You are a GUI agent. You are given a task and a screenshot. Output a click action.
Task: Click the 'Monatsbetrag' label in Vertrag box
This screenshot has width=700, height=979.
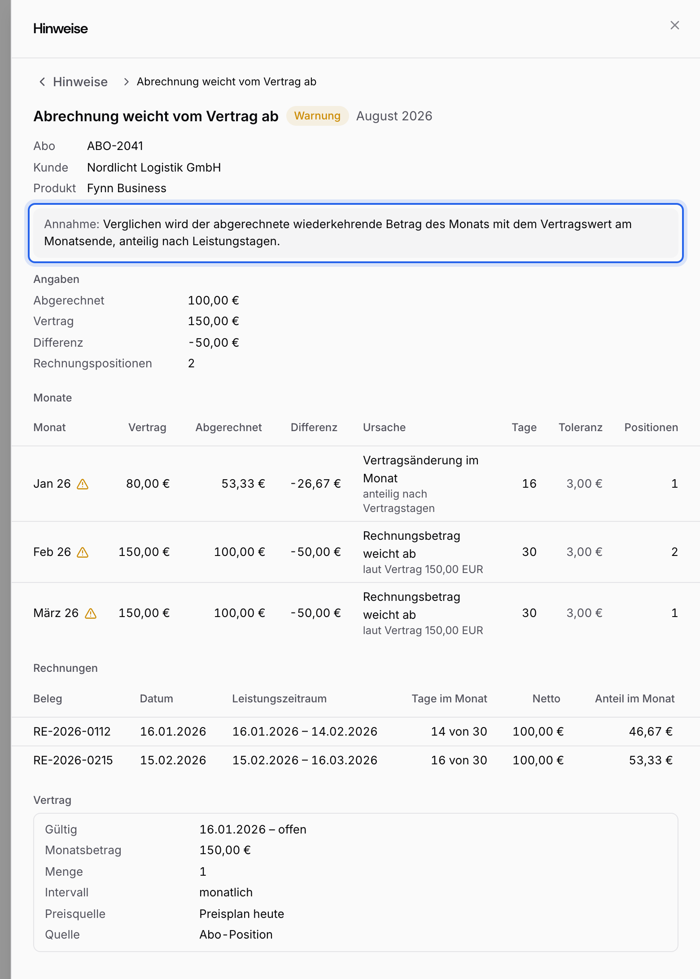[x=83, y=850]
